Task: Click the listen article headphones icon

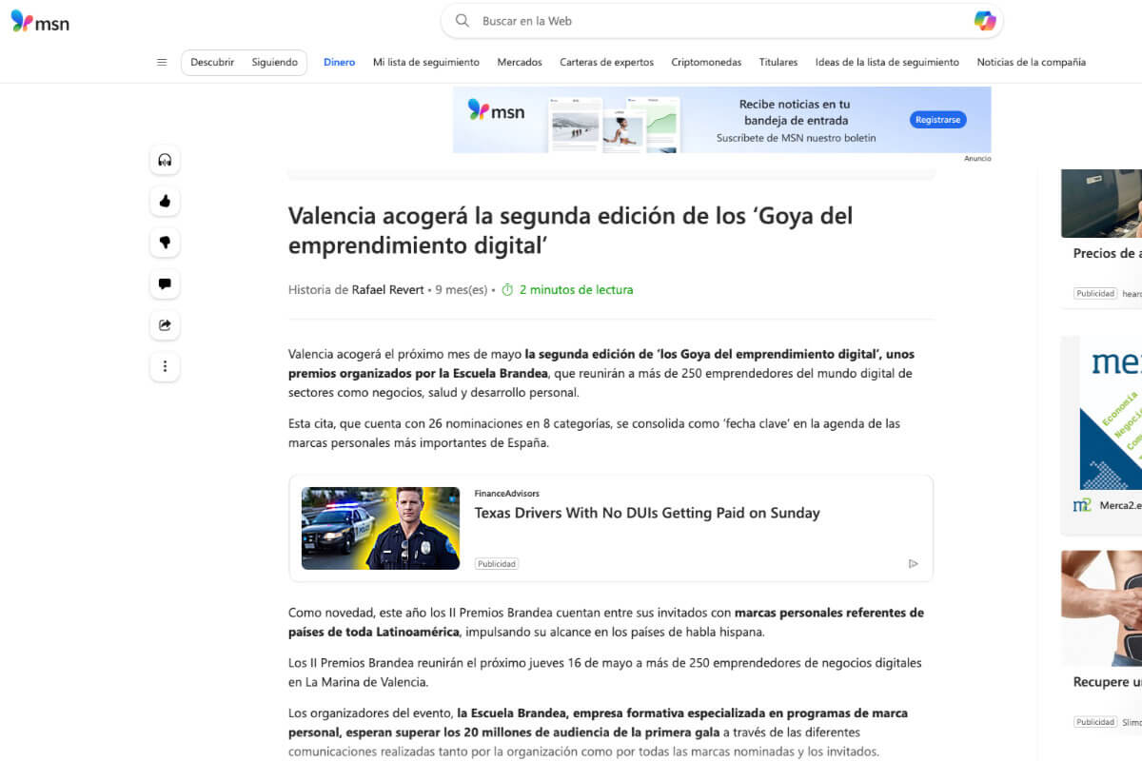Action: pyautogui.click(x=165, y=160)
